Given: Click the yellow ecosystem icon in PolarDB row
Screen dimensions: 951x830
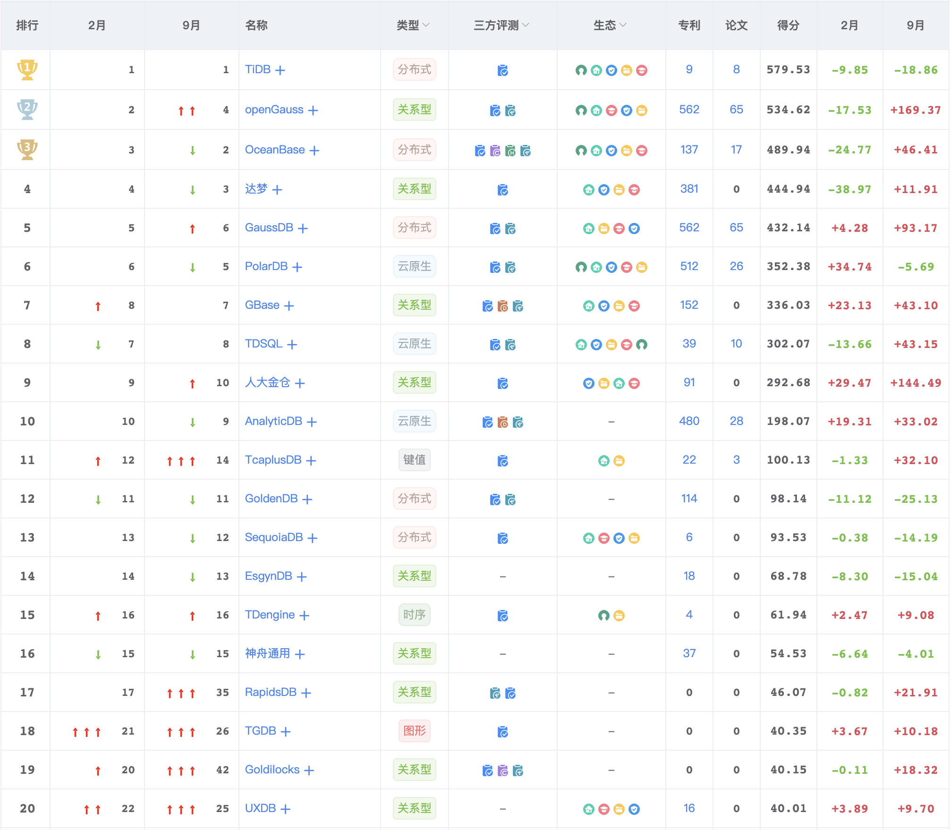Looking at the screenshot, I should point(642,267).
